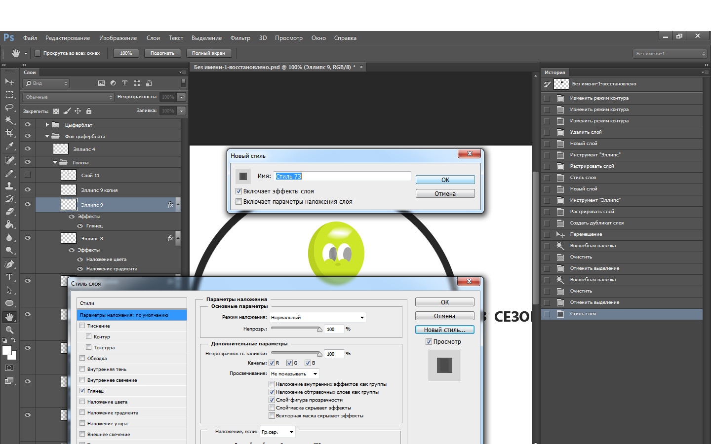711x444 pixels.
Task: Select the Ellipse shape tool
Action: (x=9, y=303)
